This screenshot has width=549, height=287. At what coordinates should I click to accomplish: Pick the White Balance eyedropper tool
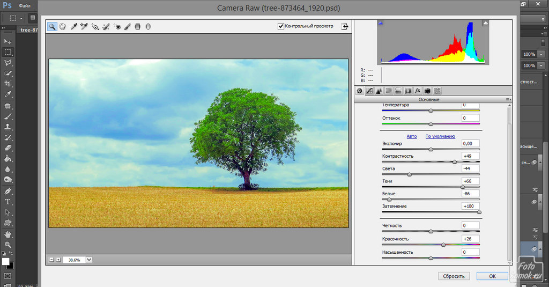(x=74, y=26)
